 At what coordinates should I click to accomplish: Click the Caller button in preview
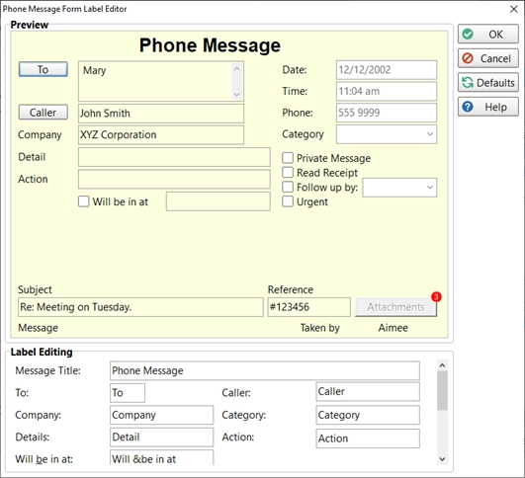pos(44,112)
